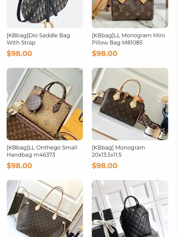This screenshot has width=177, height=237.
Task: Select the $98.00 price under Onthego Small Handbag
Action: pyautogui.click(x=19, y=166)
